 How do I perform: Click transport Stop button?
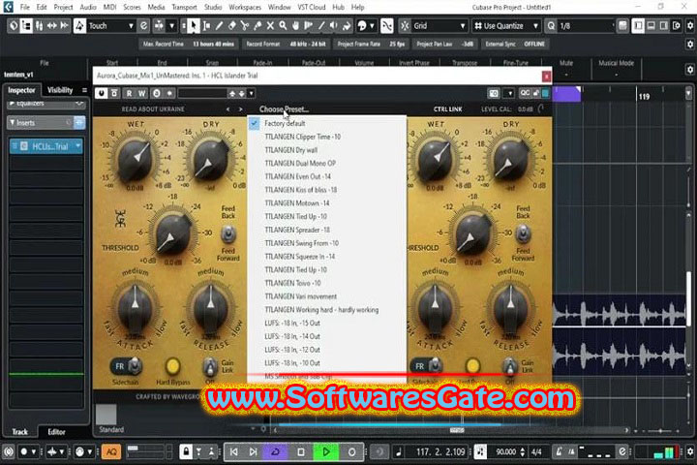point(300,451)
